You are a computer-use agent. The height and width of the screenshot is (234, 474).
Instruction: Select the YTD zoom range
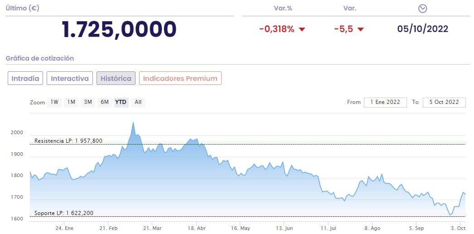click(x=121, y=102)
